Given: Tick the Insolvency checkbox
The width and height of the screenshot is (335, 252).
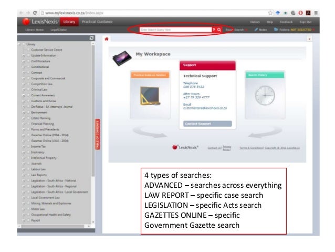Looking at the screenshot, I should (28, 152).
